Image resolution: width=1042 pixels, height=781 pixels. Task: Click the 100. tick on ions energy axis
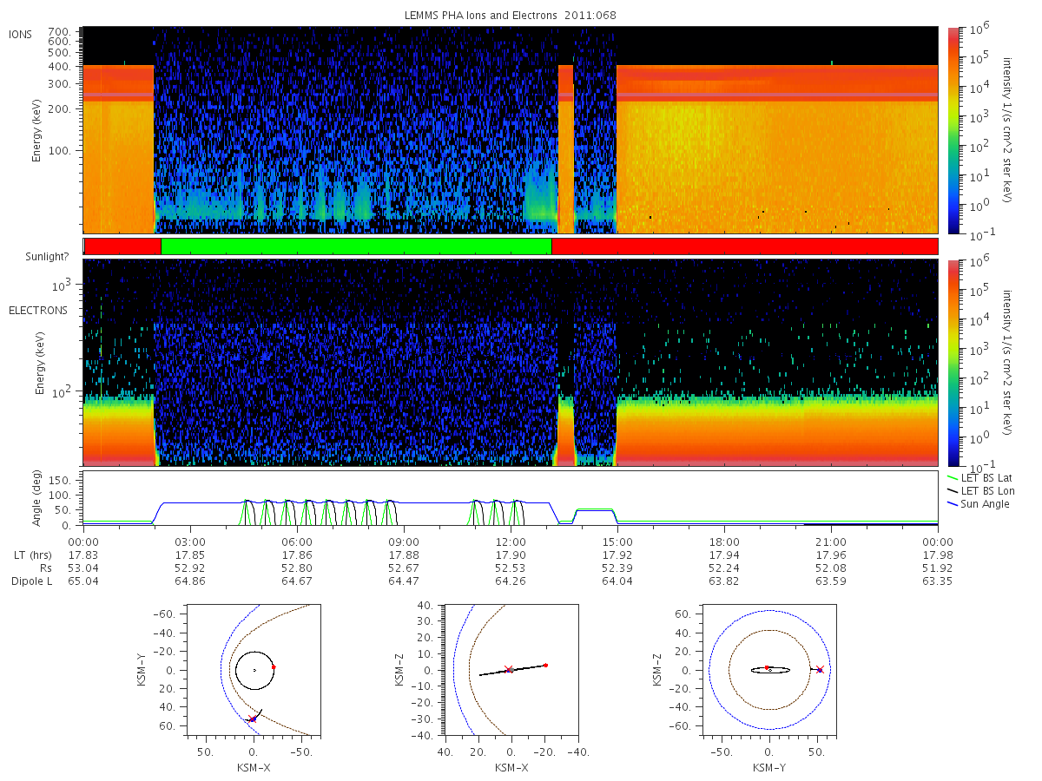coord(59,150)
